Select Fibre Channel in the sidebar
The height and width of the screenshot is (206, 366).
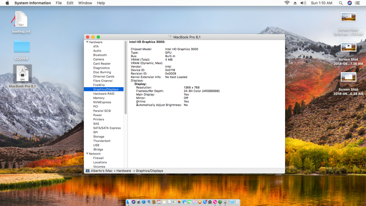click(103, 81)
